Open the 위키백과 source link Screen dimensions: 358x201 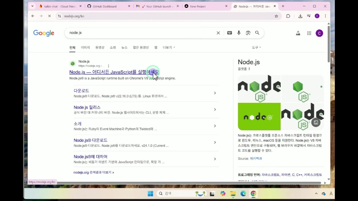256,159
